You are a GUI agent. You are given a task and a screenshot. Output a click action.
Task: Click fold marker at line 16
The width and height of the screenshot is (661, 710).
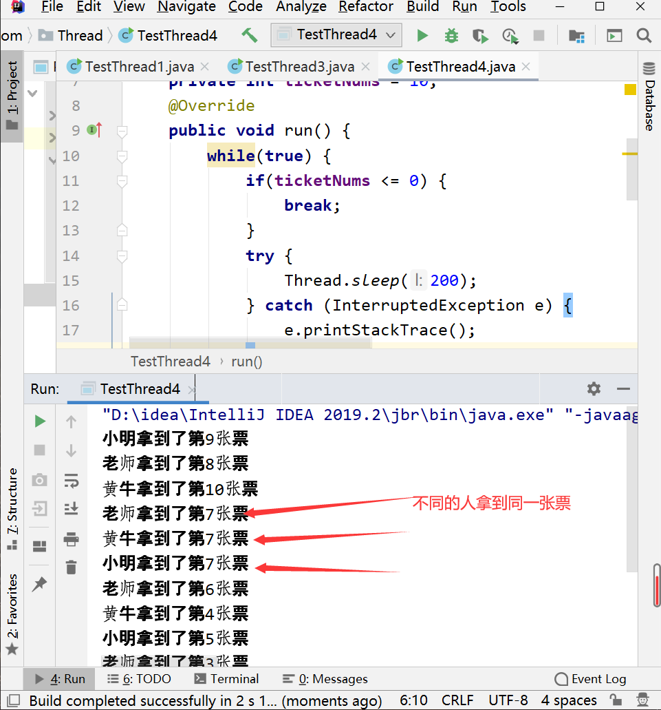tap(122, 305)
